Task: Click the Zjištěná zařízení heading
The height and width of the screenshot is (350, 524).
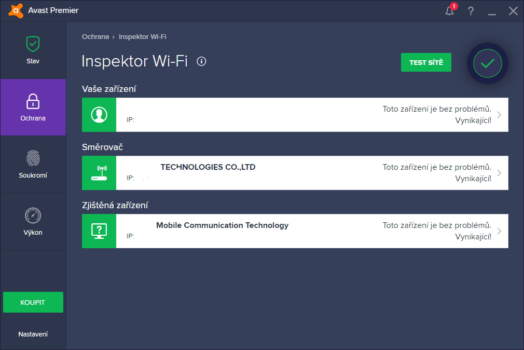Action: tap(115, 205)
